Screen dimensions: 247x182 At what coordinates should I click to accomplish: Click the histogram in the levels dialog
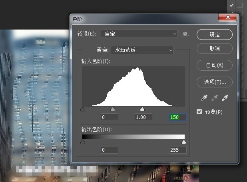133,86
